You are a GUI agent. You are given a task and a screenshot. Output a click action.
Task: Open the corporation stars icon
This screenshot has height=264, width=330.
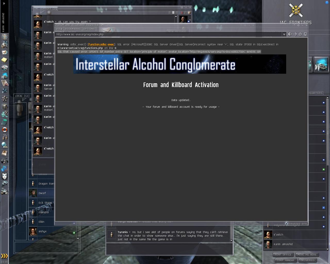[x=5, y=98]
